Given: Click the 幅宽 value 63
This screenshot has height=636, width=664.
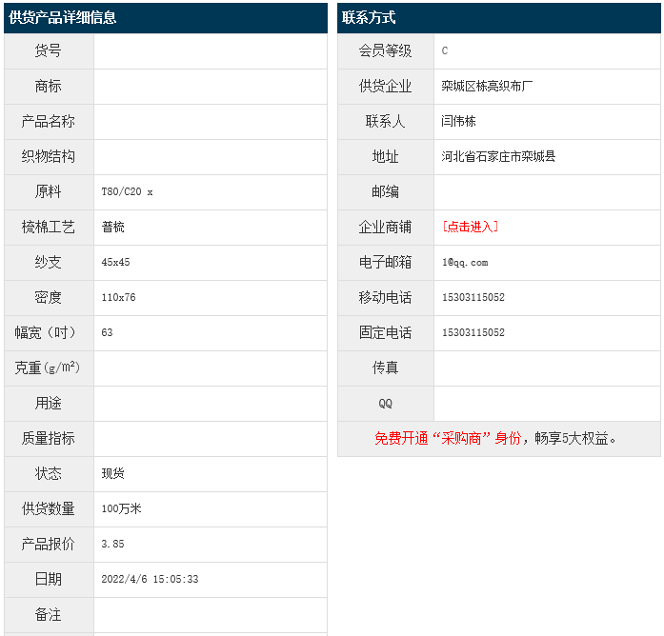Looking at the screenshot, I should (107, 332).
